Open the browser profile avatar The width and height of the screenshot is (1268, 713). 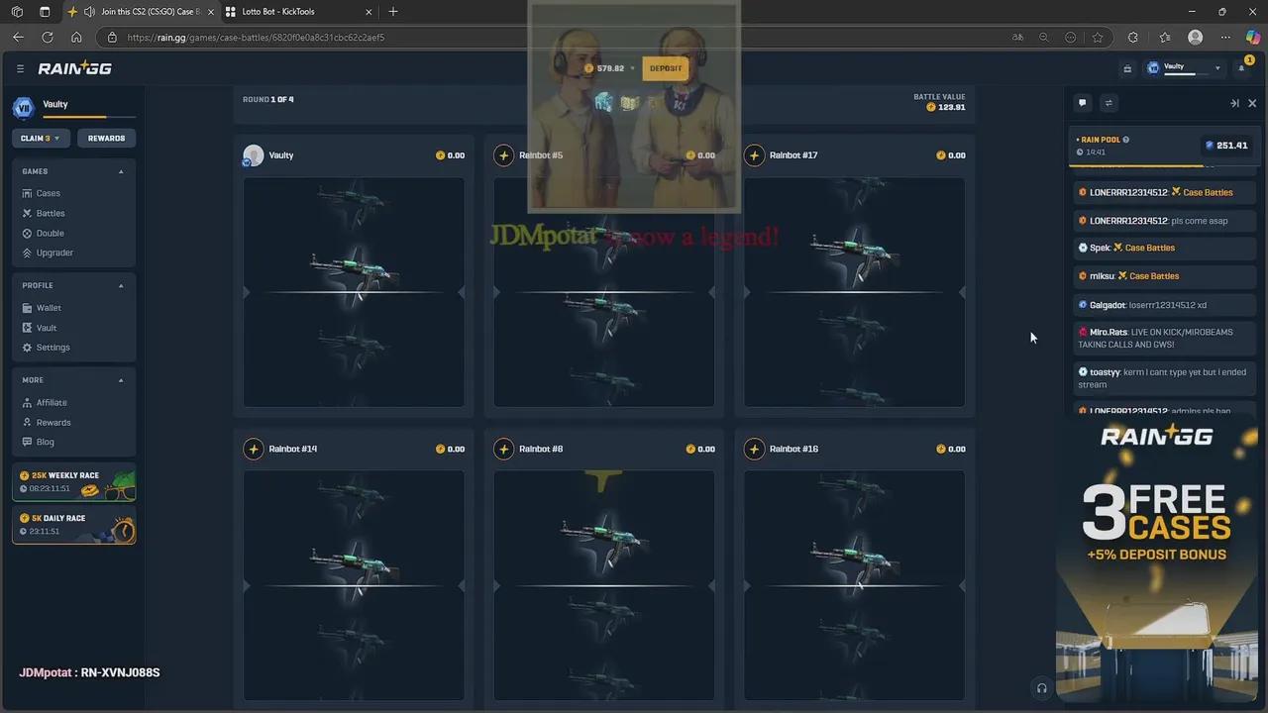coord(1195,37)
